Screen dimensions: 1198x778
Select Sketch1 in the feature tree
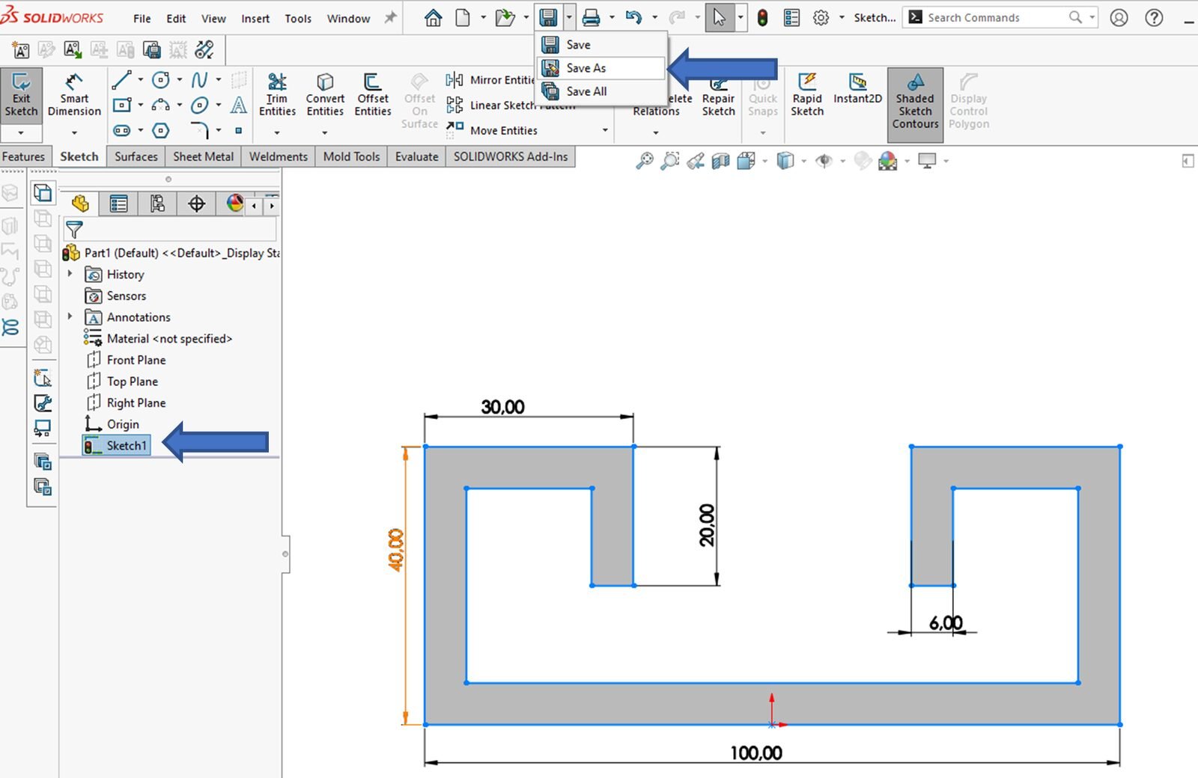(126, 446)
